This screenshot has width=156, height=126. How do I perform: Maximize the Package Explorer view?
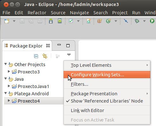(68, 46)
